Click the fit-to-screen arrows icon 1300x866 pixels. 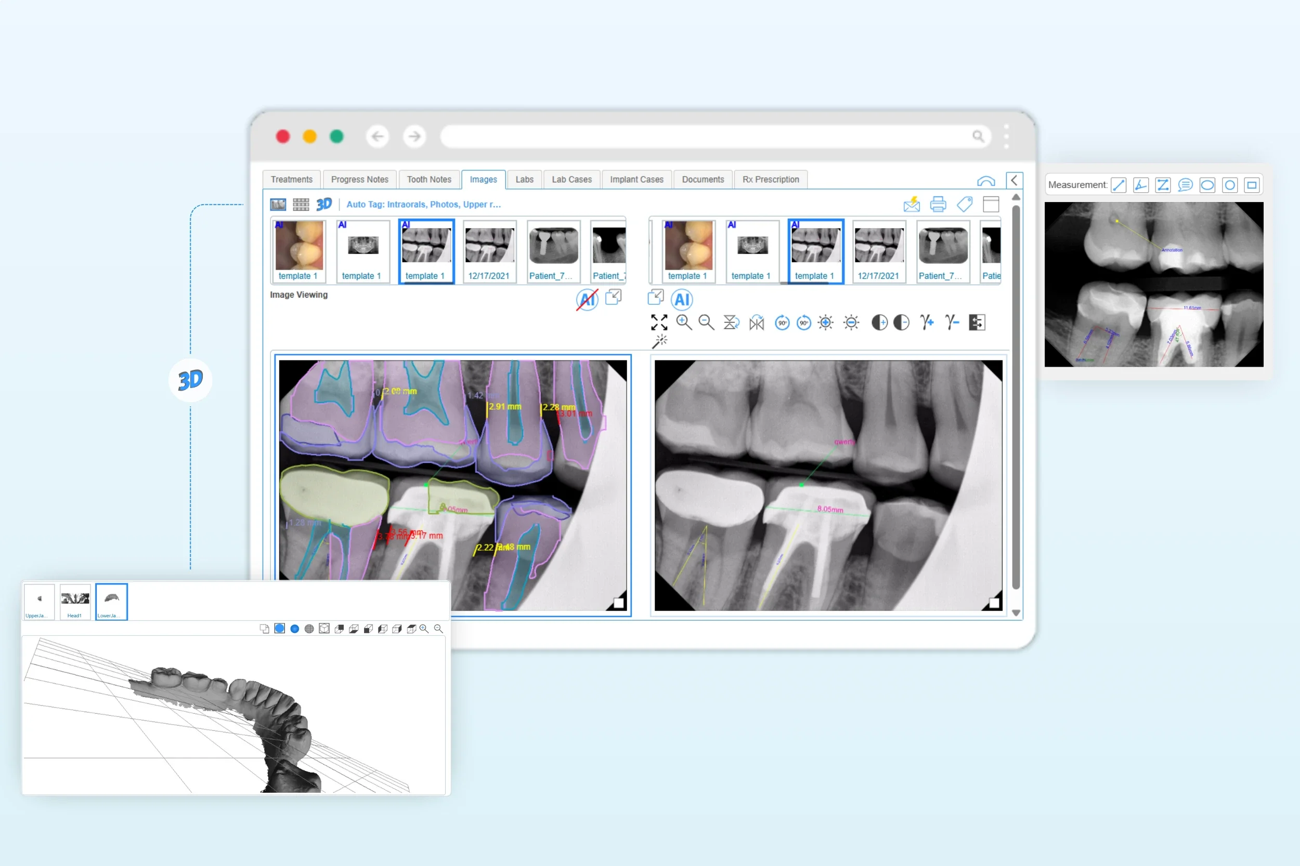click(x=659, y=323)
